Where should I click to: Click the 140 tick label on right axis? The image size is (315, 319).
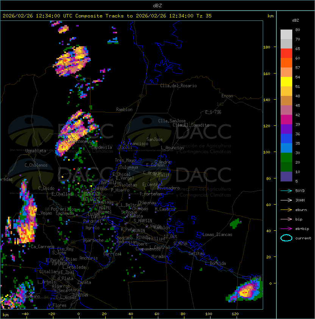pyautogui.click(x=267, y=100)
